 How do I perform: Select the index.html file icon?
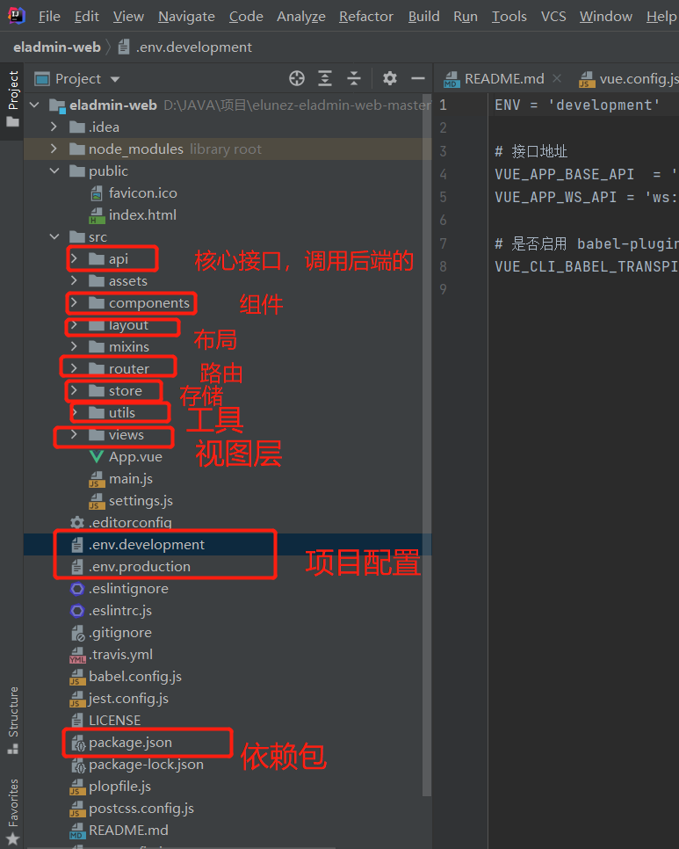97,215
